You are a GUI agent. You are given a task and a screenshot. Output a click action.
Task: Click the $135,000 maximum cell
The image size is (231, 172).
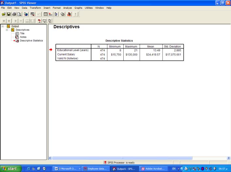pos(131,55)
